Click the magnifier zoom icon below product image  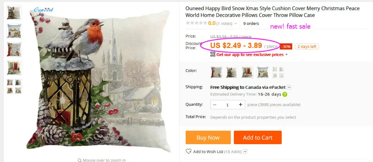click(79, 161)
